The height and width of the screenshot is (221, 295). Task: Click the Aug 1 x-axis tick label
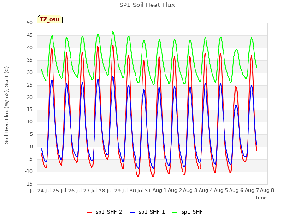click(159, 190)
